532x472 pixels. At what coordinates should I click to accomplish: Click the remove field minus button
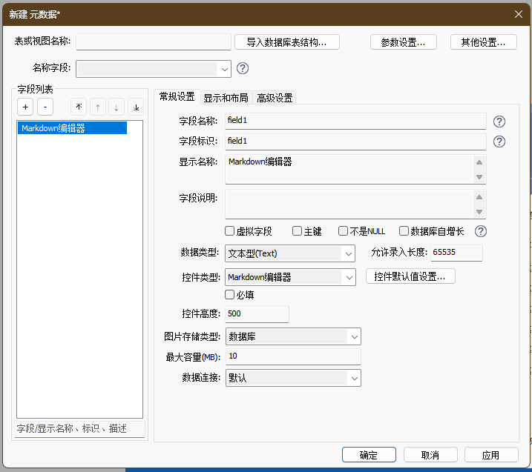click(45, 107)
